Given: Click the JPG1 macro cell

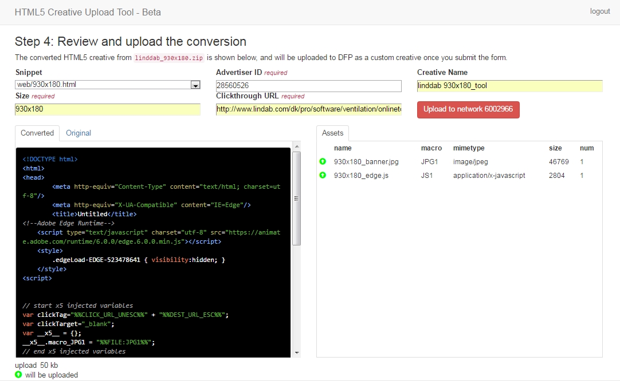Looking at the screenshot, I should 429,162.
